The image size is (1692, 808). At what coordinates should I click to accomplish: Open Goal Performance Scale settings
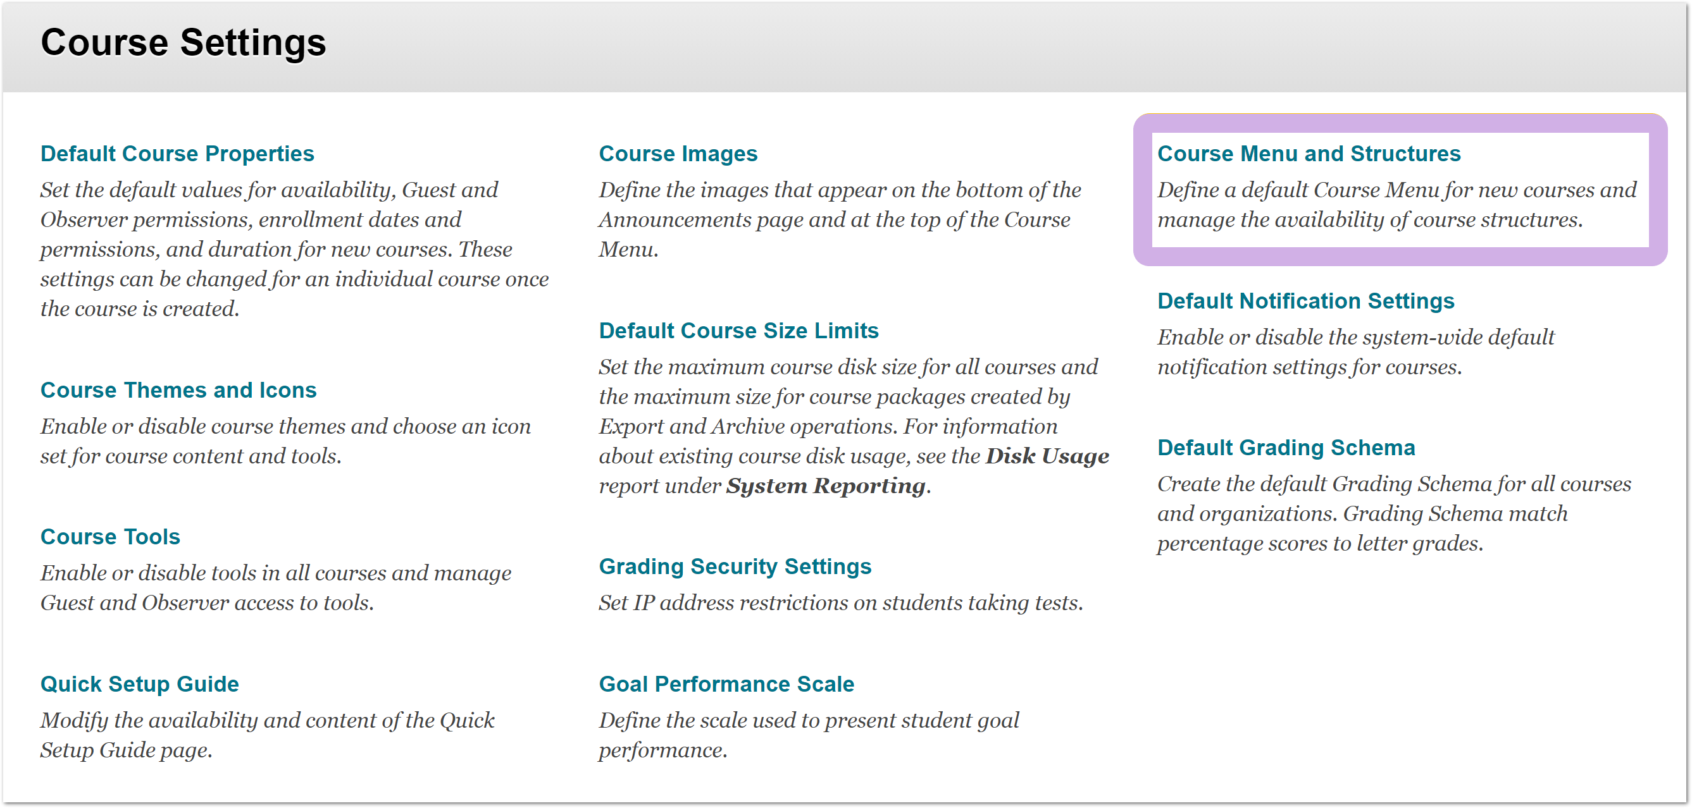point(726,684)
